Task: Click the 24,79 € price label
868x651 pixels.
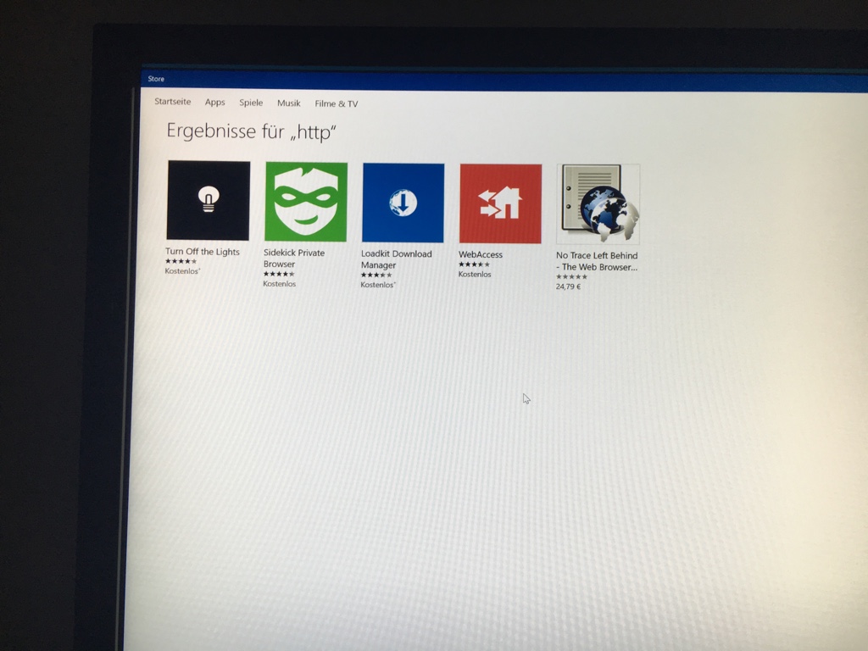Action: (x=568, y=287)
